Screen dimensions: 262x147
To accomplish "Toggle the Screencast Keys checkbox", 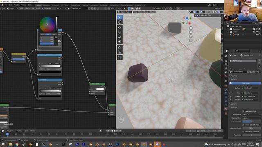I will point(197,16).
